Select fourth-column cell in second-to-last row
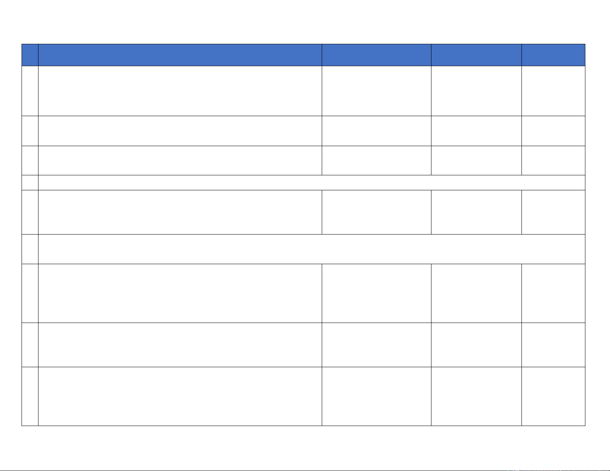610x471 pixels. (x=476, y=345)
